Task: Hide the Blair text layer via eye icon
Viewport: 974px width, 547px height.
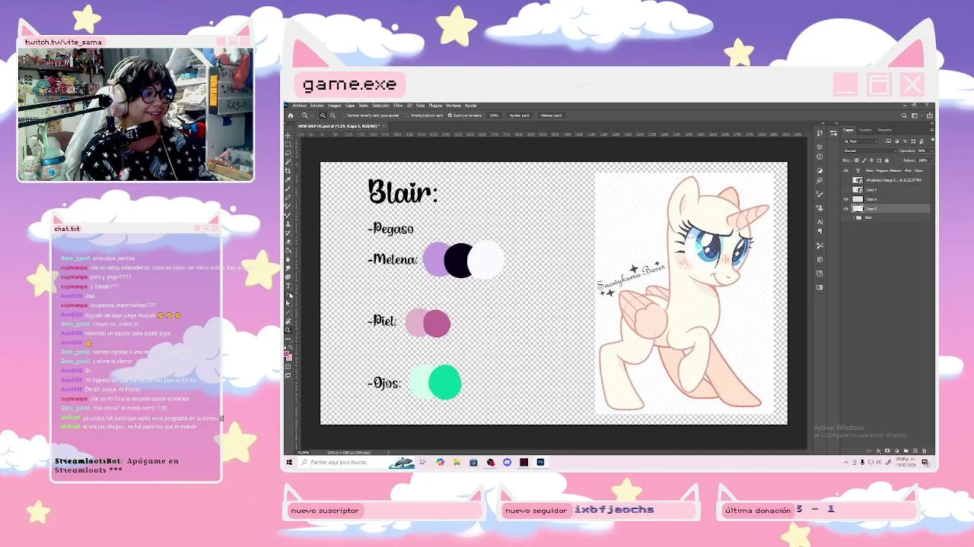Action: coord(846,171)
